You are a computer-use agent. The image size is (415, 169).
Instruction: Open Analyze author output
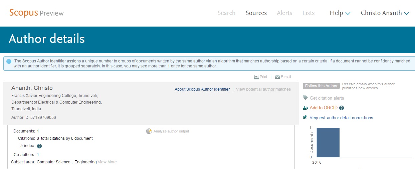[x=171, y=131]
